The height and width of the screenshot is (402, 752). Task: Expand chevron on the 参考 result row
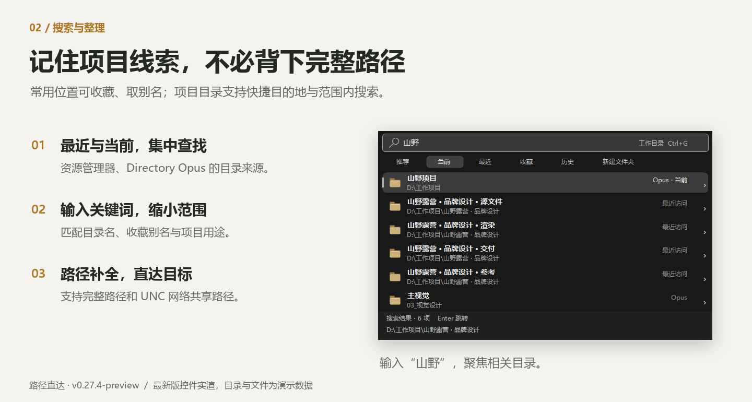coord(704,279)
